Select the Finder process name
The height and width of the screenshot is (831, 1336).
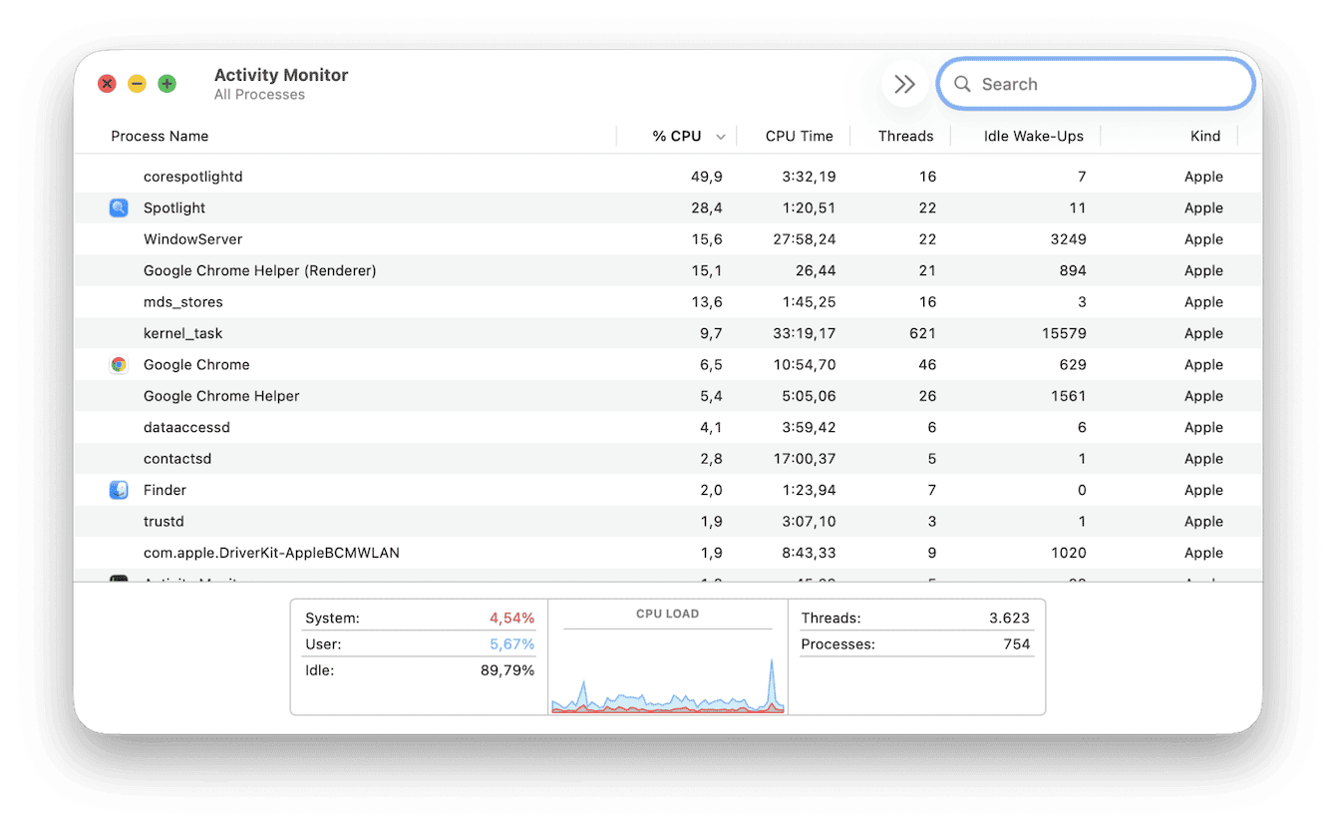(x=165, y=490)
